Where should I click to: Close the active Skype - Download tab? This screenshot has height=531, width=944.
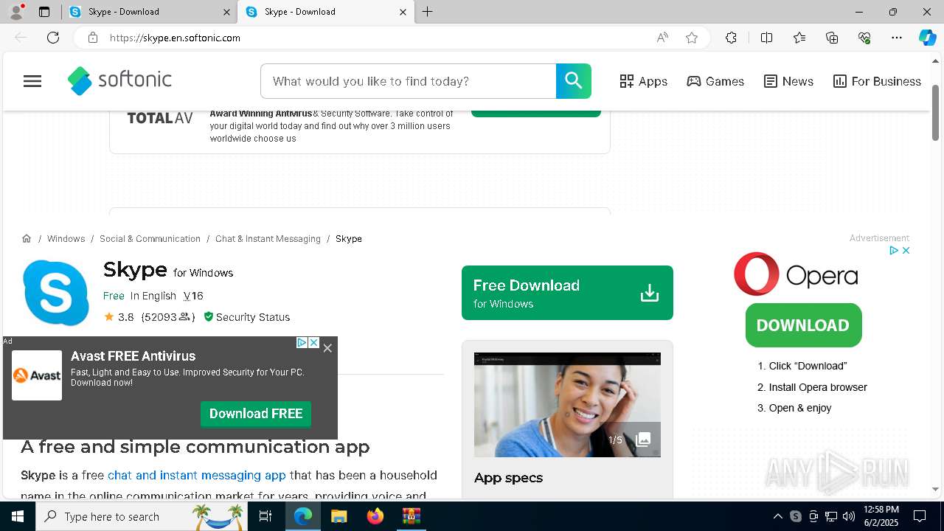[x=403, y=12]
